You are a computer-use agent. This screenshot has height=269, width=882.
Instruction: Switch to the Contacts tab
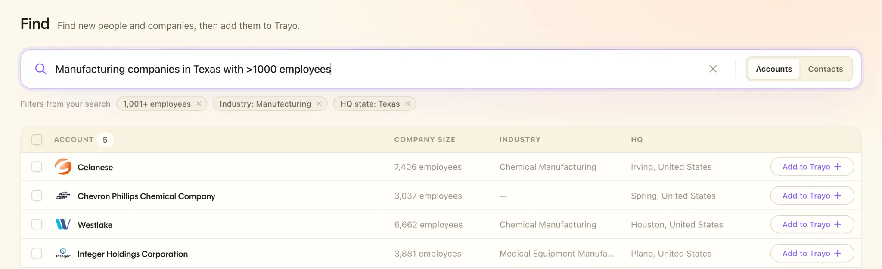point(825,69)
